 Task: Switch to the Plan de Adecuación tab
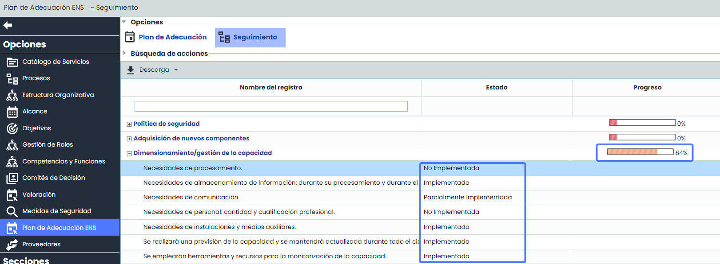click(166, 37)
